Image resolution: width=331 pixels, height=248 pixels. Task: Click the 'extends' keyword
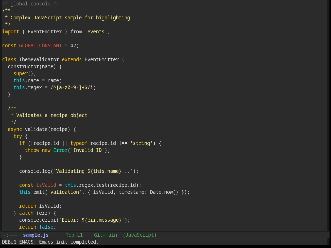point(72,59)
